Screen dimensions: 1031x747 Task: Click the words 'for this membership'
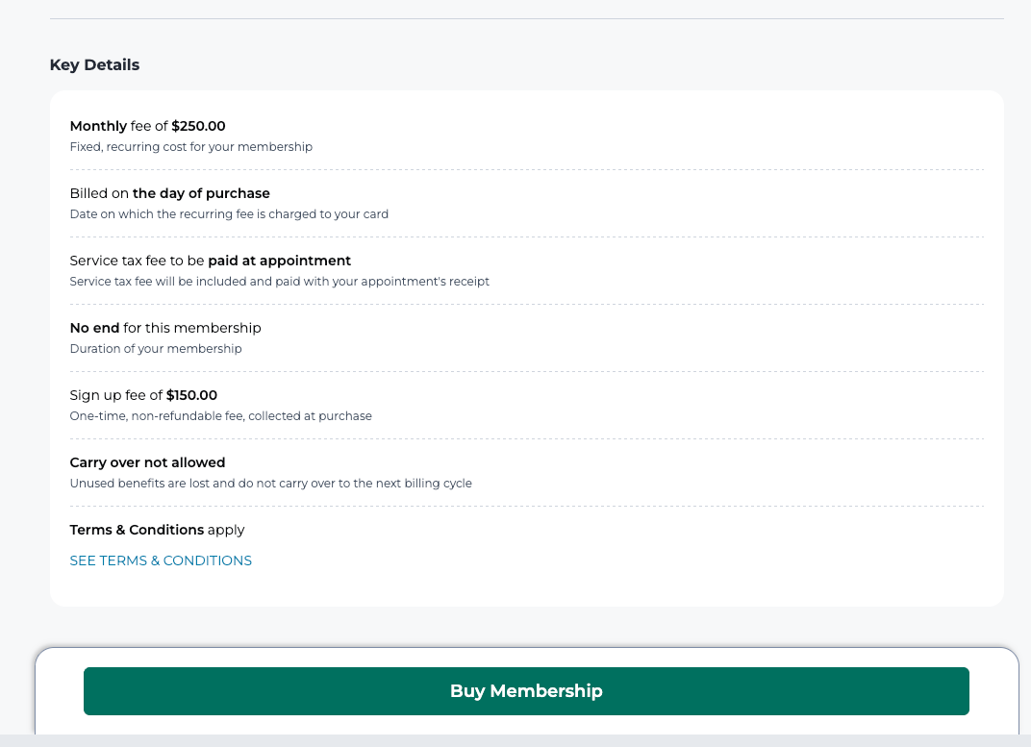192,328
